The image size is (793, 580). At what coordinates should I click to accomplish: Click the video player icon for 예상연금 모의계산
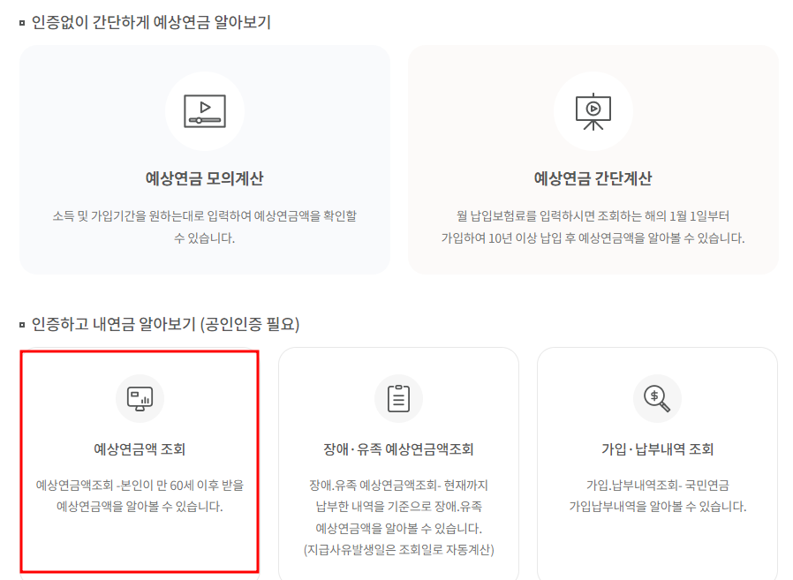[x=205, y=111]
